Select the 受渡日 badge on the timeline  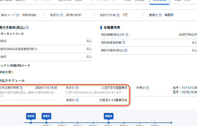(109, 116)
